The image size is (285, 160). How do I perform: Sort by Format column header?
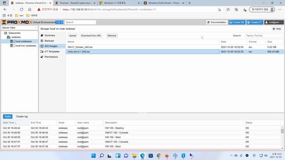coord(256,42)
